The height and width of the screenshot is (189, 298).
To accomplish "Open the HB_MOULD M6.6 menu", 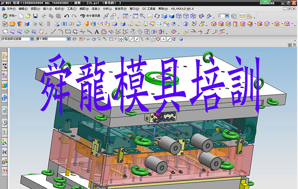I will [x=182, y=9].
